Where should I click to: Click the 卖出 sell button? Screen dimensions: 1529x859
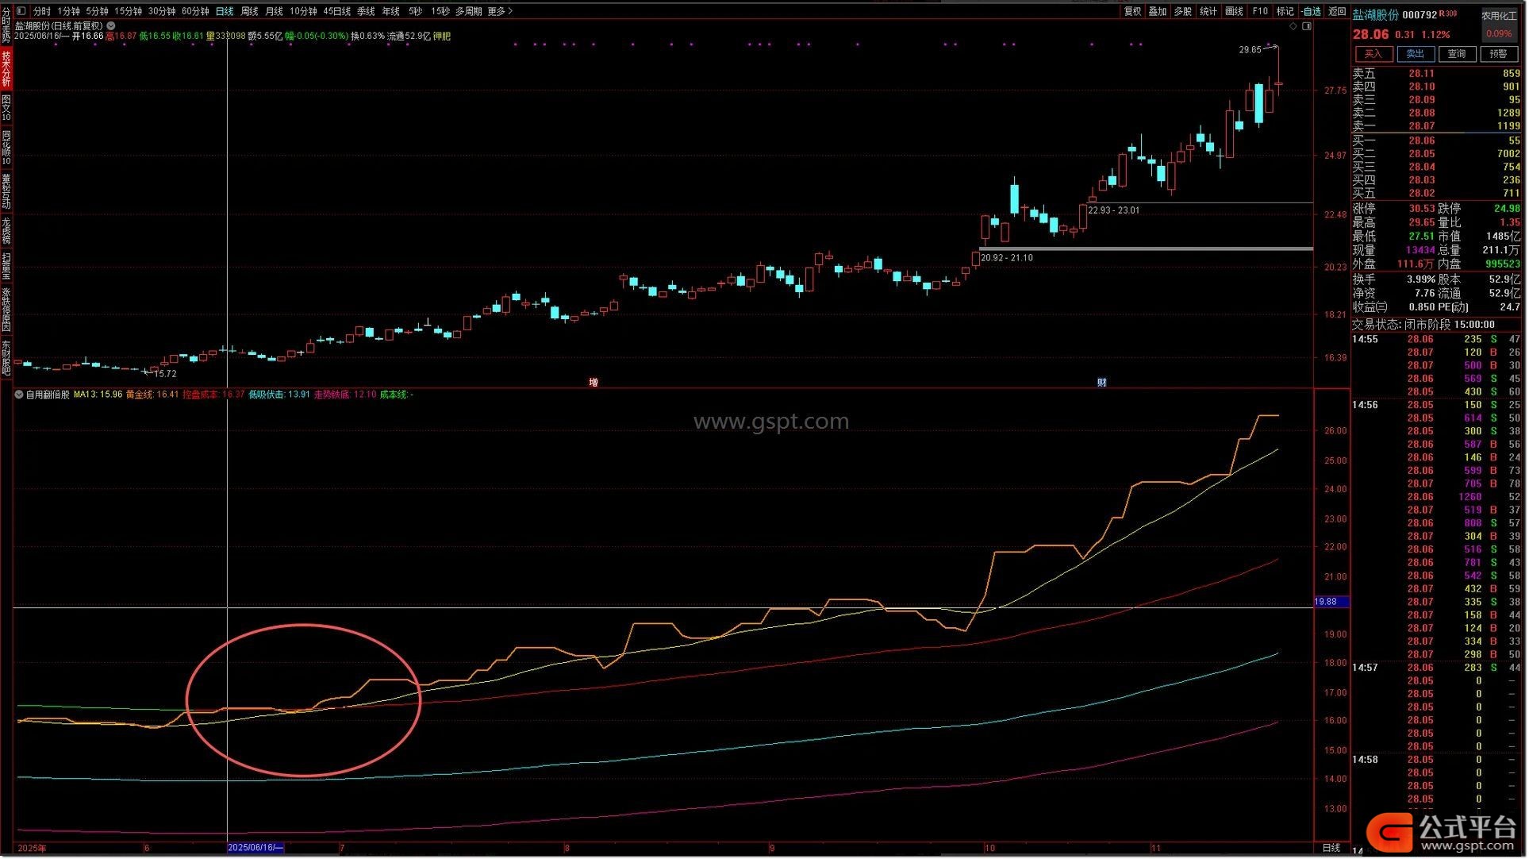[x=1415, y=54]
